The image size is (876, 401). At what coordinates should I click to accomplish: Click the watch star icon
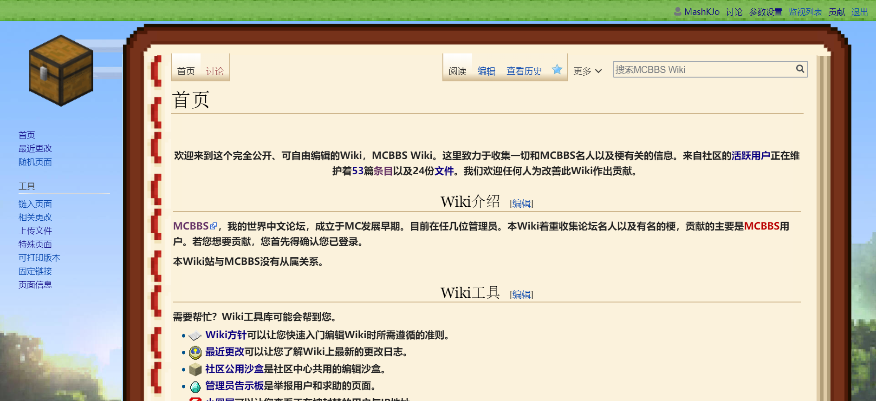pyautogui.click(x=557, y=70)
